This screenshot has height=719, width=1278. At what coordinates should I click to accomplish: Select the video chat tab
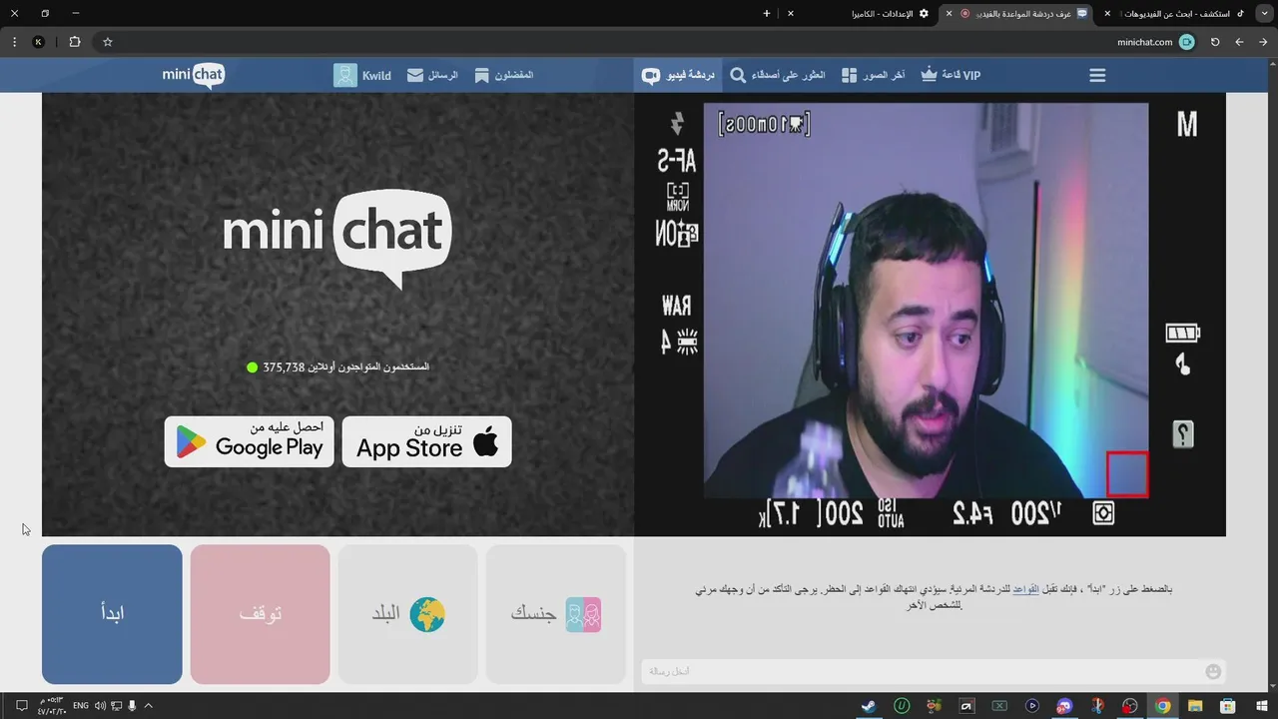point(678,75)
